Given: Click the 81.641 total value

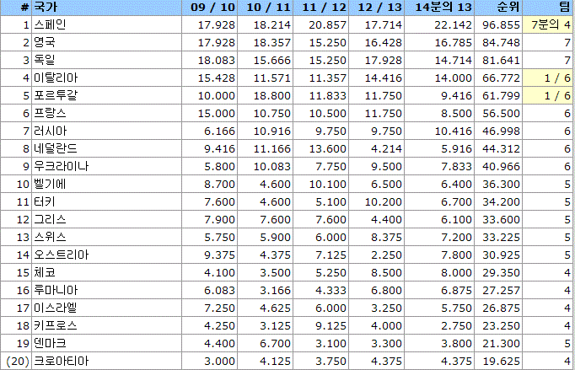Looking at the screenshot, I should 501,60.
